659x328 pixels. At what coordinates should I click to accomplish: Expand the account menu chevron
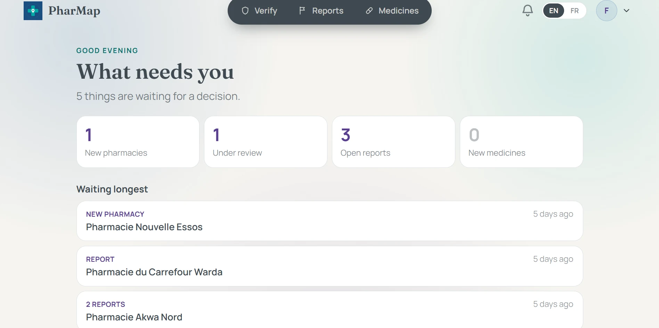coord(627,11)
